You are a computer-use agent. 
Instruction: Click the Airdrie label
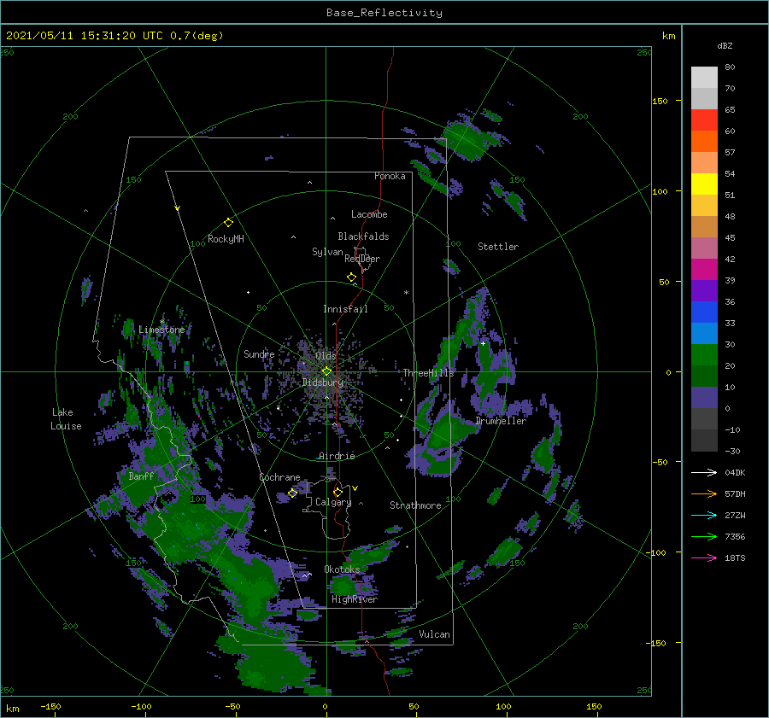337,456
